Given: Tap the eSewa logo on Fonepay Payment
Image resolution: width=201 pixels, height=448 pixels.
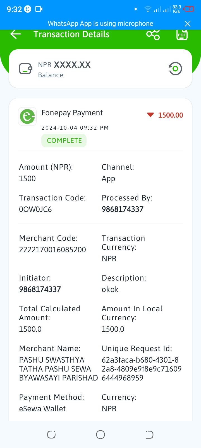Looking at the screenshot, I should [x=27, y=116].
